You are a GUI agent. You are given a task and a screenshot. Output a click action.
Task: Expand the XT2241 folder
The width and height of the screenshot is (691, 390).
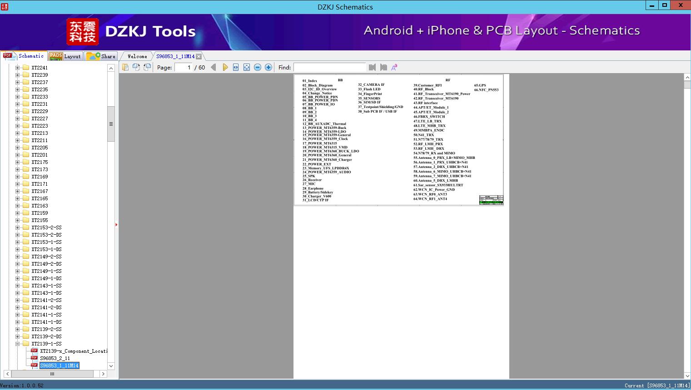point(18,68)
